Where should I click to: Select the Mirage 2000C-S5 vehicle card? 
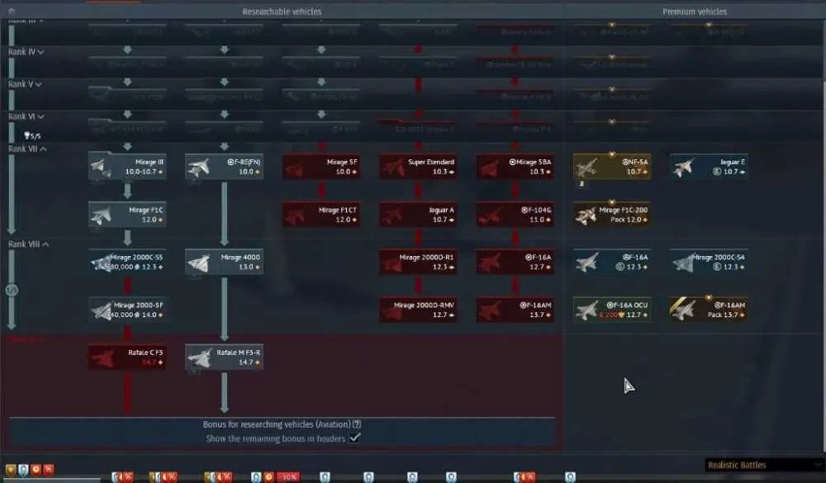127,263
